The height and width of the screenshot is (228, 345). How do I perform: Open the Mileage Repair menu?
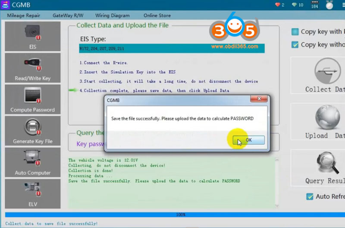(24, 15)
